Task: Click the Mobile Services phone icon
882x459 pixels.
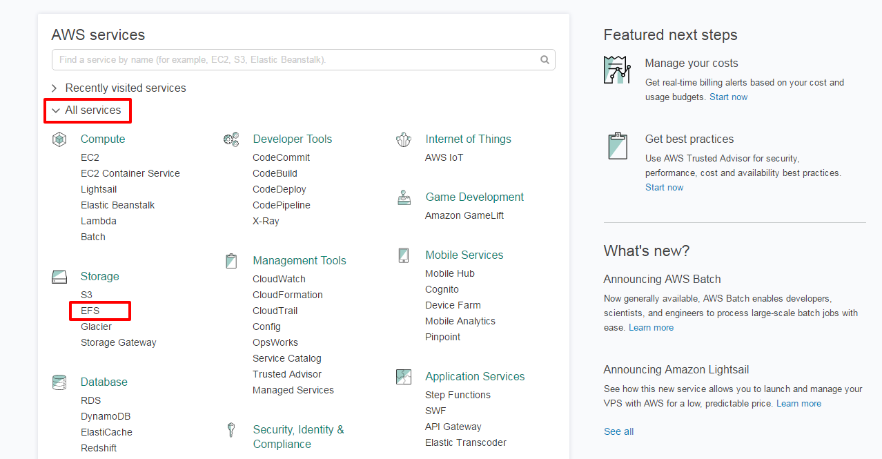Action: [x=404, y=255]
